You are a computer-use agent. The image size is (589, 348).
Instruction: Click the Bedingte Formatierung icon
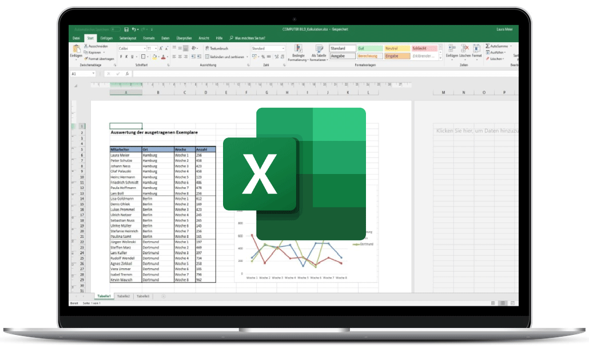[x=299, y=48]
